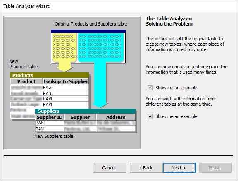Viewport: 238px width, 181px height.
Task: Click the wizard illustration diagram panel
Action: click(x=72, y=83)
